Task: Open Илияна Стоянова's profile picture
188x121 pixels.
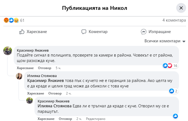Action: click(x=19, y=76)
